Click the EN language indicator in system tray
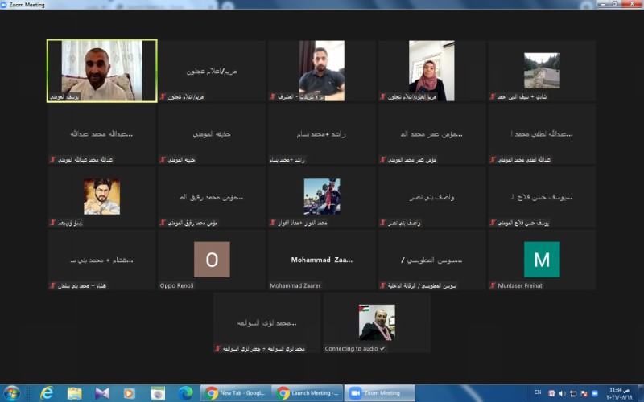 coord(538,393)
